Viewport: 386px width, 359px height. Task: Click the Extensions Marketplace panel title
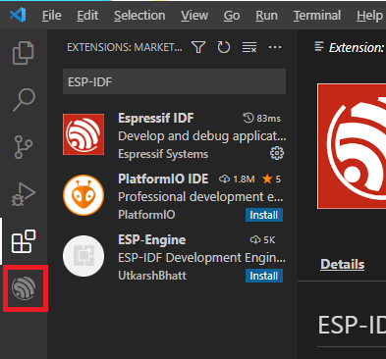click(125, 47)
